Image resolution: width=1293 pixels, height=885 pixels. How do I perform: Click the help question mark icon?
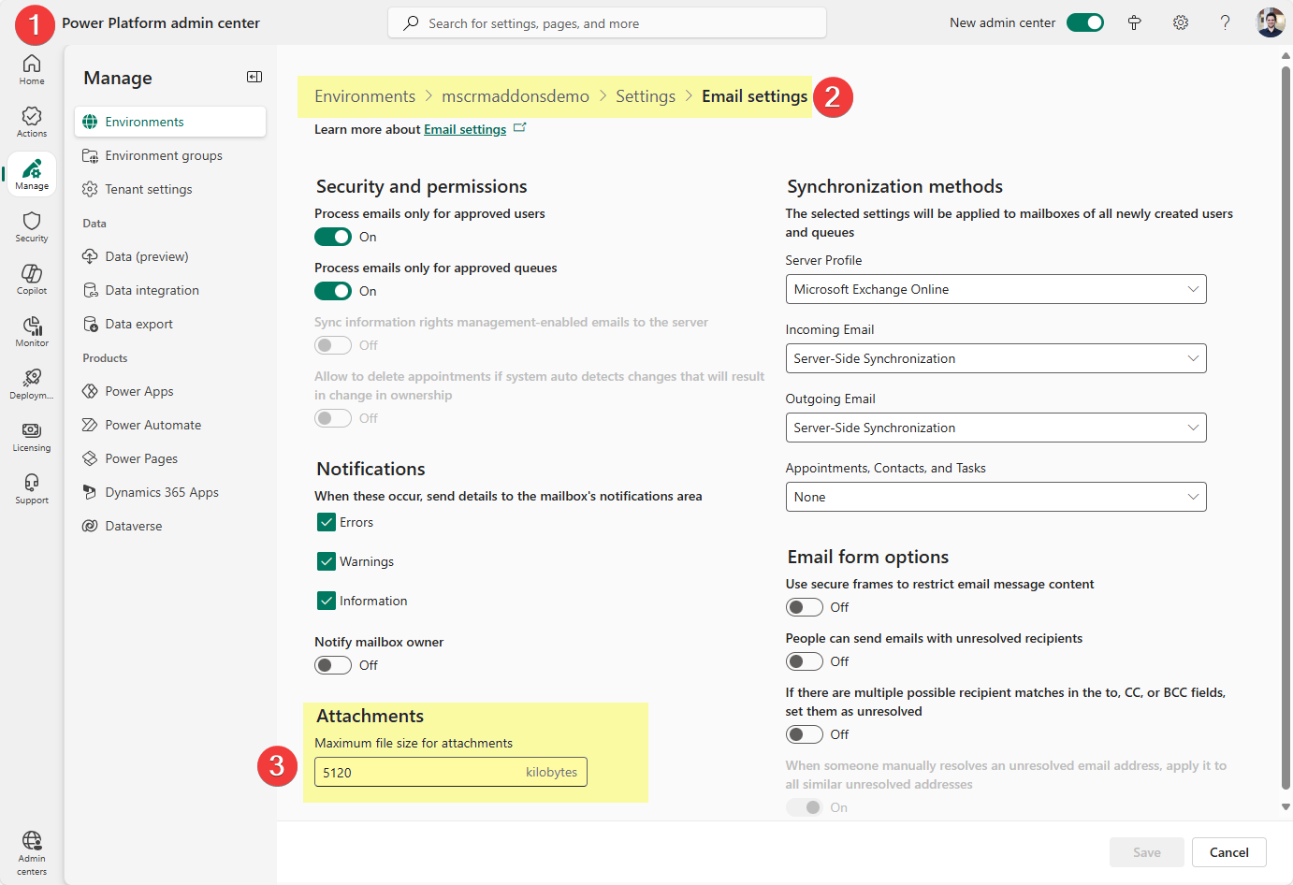click(1225, 22)
